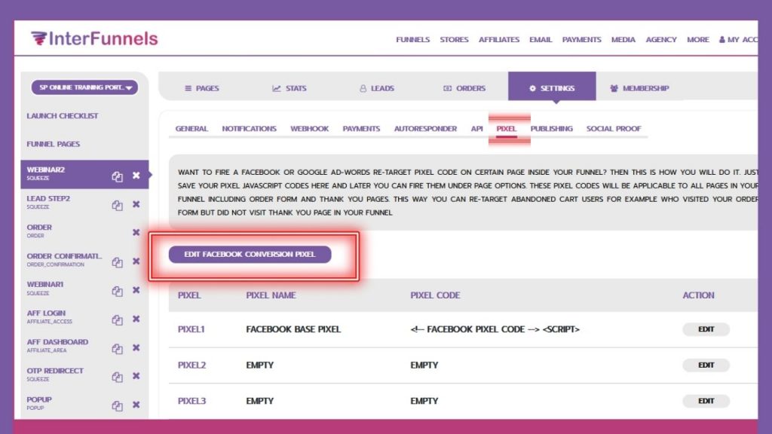The image size is (772, 434).
Task: Copy the ORDER CONFIRMATION page
Action: (117, 262)
